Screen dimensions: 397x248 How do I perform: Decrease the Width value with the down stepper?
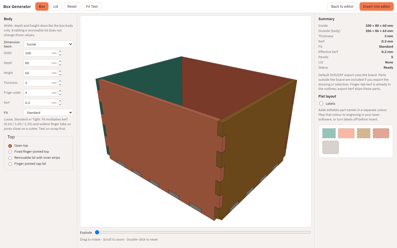tap(60, 55)
